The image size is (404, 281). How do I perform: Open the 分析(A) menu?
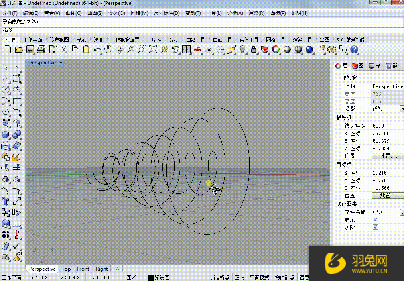coord(235,13)
